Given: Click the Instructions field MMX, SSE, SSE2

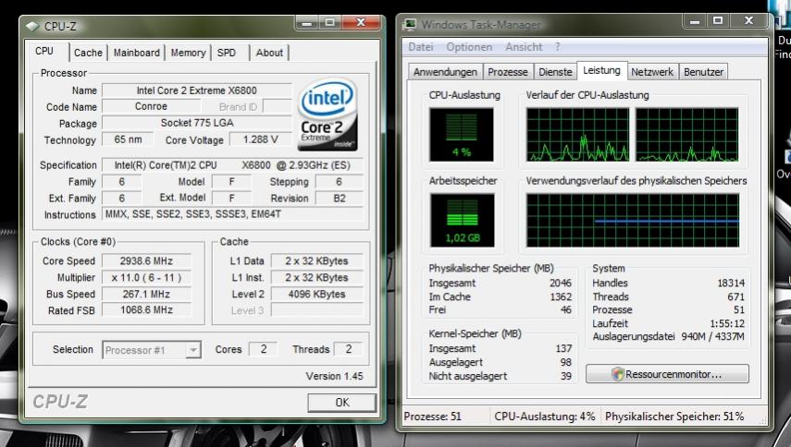Looking at the screenshot, I should (232, 214).
